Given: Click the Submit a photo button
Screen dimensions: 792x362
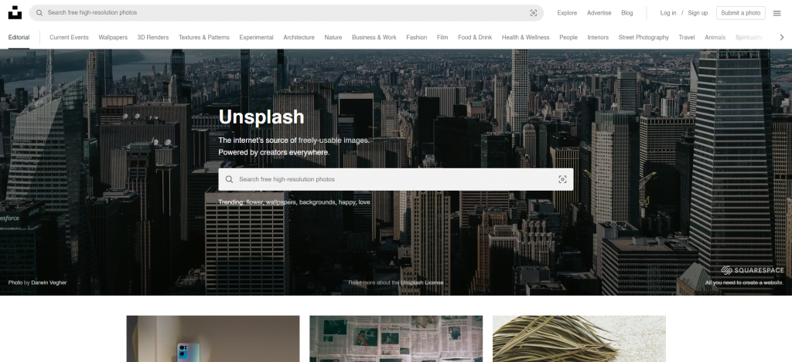Looking at the screenshot, I should [740, 13].
